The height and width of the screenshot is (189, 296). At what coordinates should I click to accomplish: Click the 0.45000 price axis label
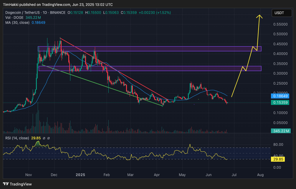pos(280,44)
